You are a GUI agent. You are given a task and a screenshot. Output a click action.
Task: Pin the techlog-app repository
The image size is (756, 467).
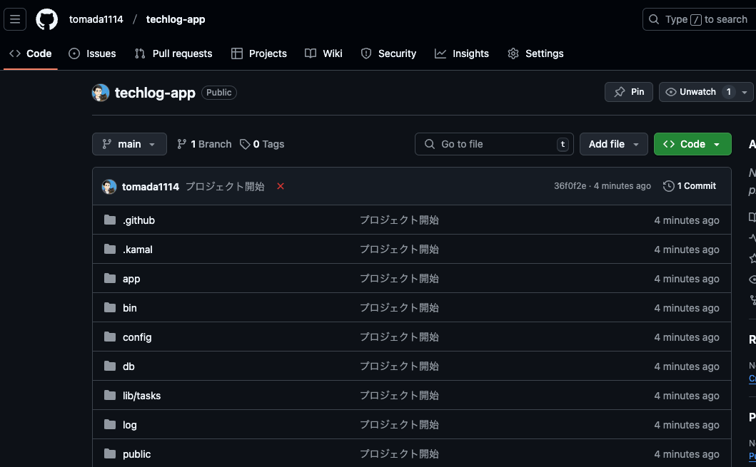[x=629, y=92]
